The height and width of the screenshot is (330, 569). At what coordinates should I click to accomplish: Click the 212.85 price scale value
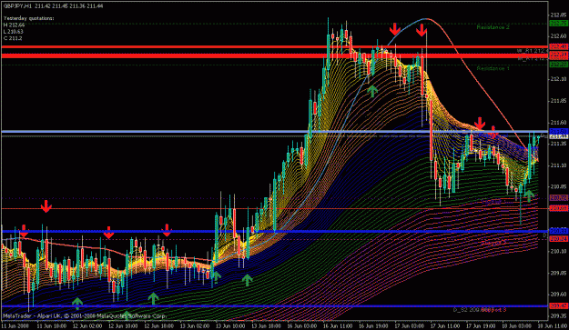559,15
